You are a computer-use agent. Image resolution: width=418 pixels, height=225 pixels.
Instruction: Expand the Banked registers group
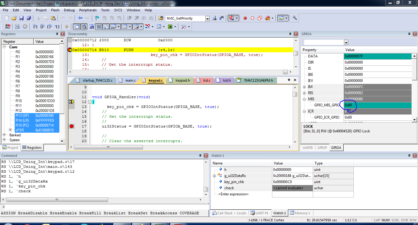click(x=5, y=135)
